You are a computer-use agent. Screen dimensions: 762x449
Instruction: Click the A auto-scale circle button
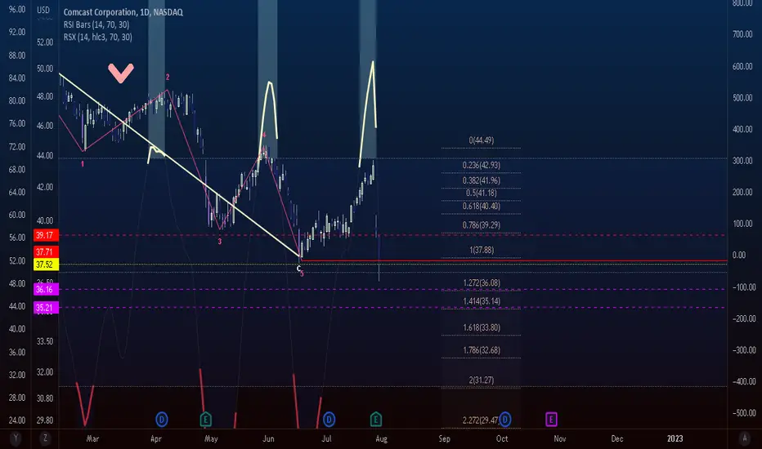point(745,438)
